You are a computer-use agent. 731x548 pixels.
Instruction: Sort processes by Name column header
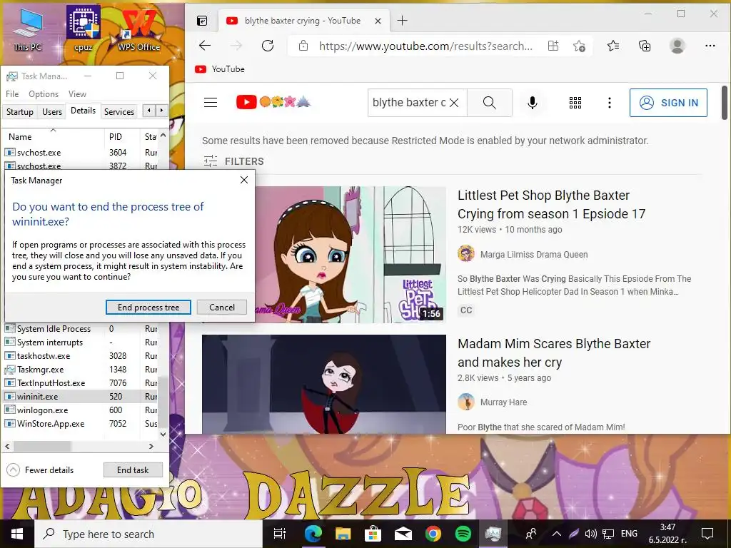(x=53, y=136)
